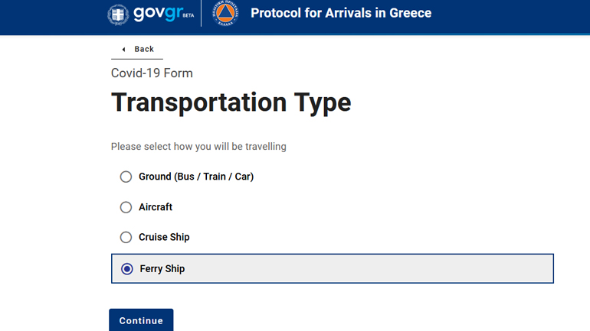
Task: Choose the Aircraft radio button
Action: 126,207
